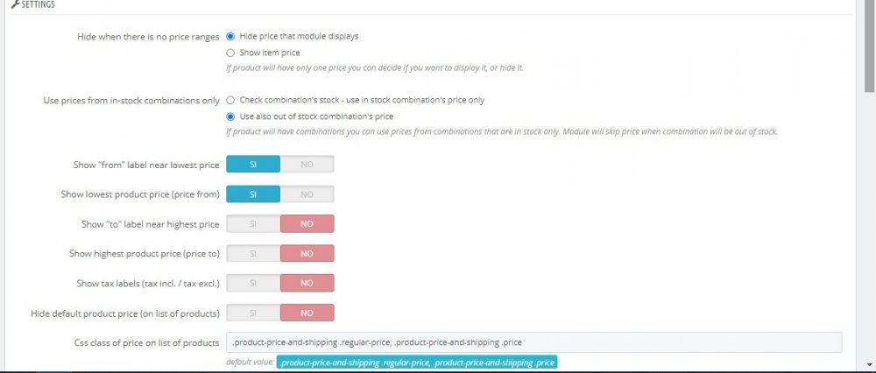Click the highlighted default value CSS selector

(x=417, y=363)
